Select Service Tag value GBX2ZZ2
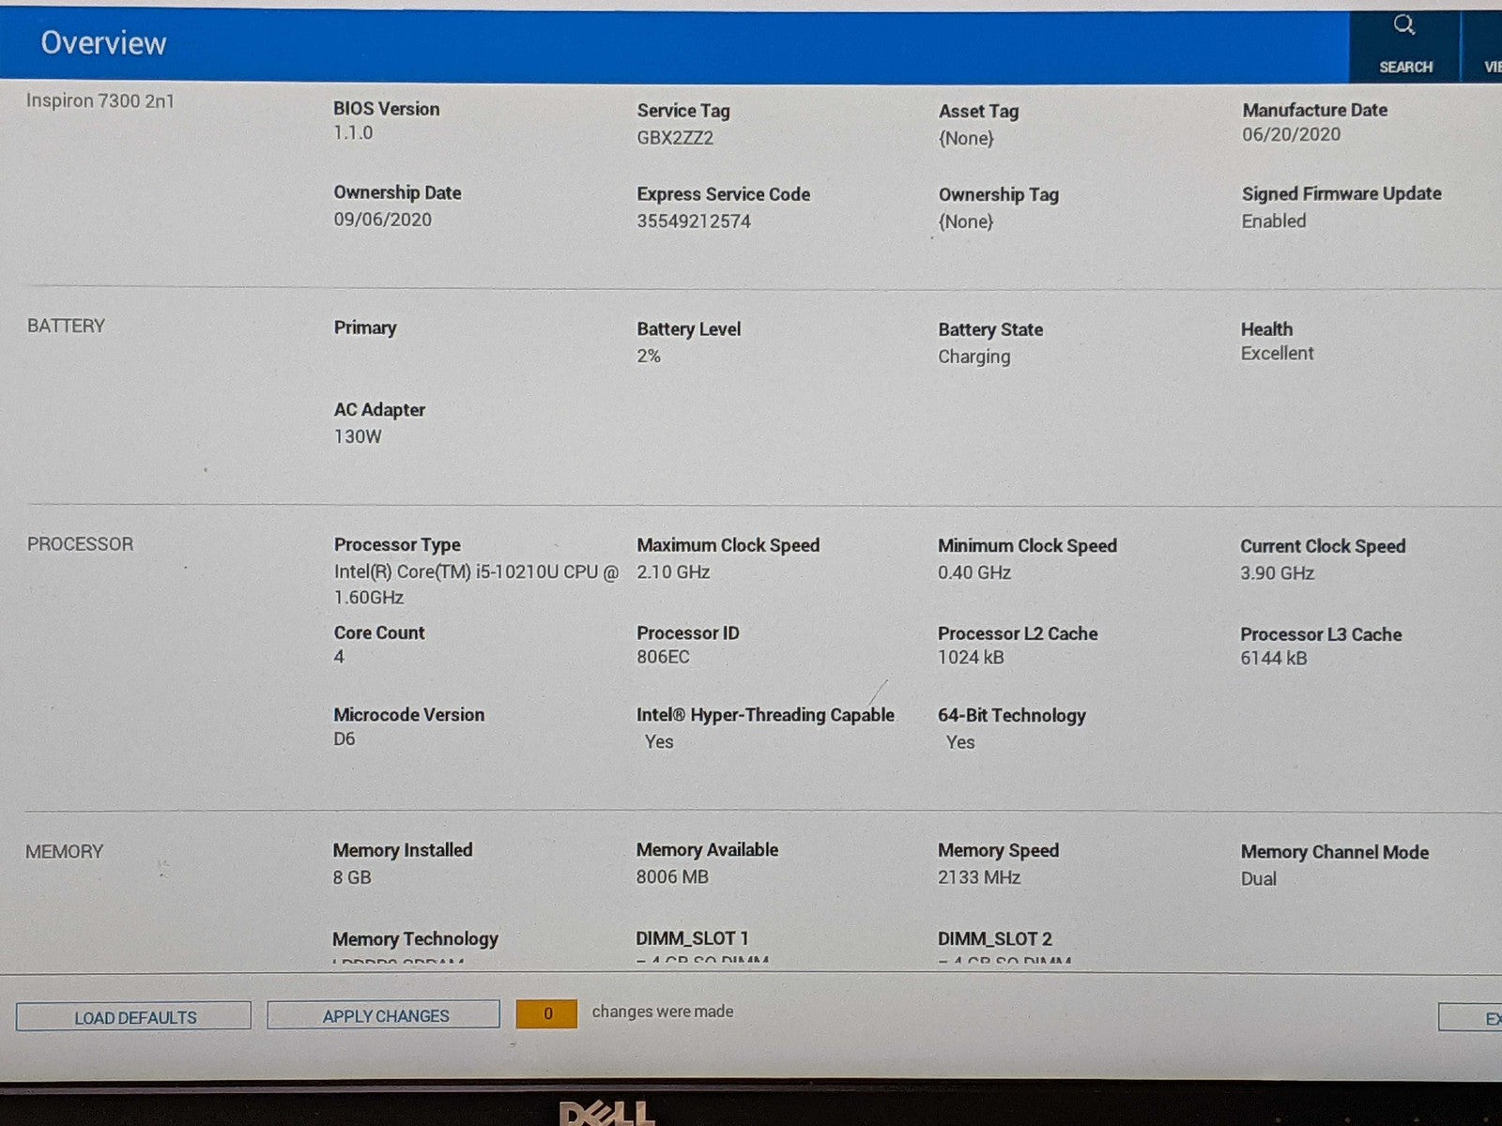This screenshot has width=1502, height=1126. 675,138
